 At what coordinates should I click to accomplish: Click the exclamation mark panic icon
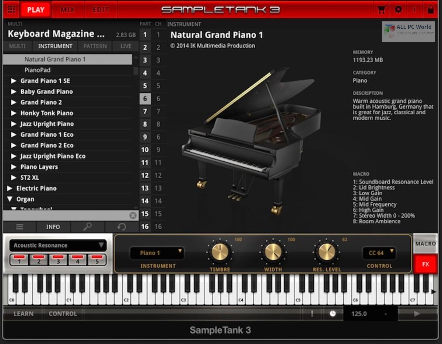pos(312,314)
